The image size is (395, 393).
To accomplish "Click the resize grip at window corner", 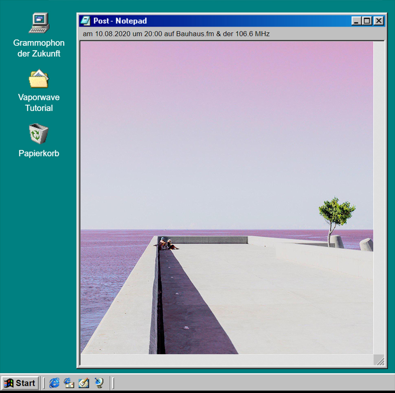I will [379, 360].
